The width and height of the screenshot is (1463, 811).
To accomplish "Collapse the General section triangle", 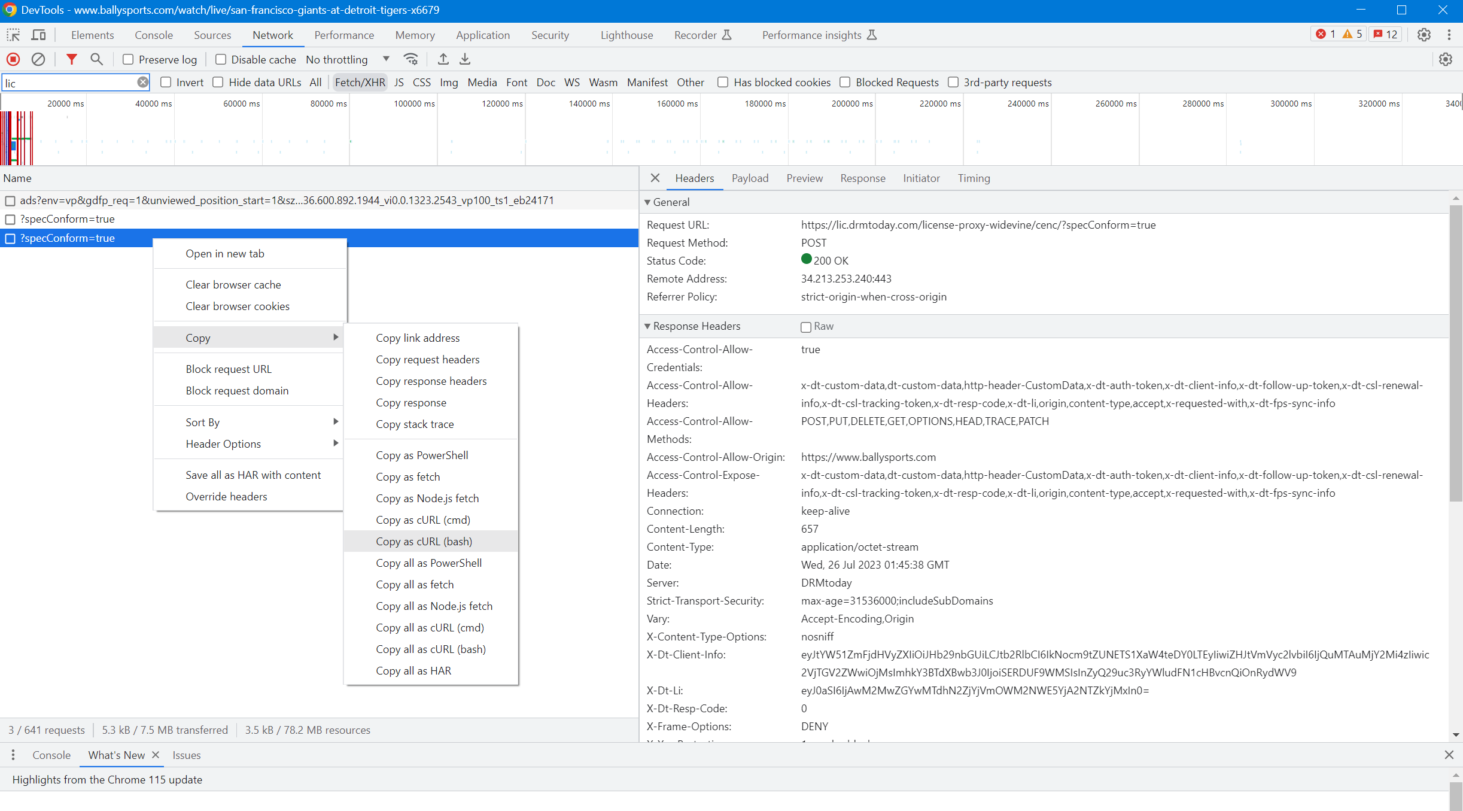I will coord(647,202).
